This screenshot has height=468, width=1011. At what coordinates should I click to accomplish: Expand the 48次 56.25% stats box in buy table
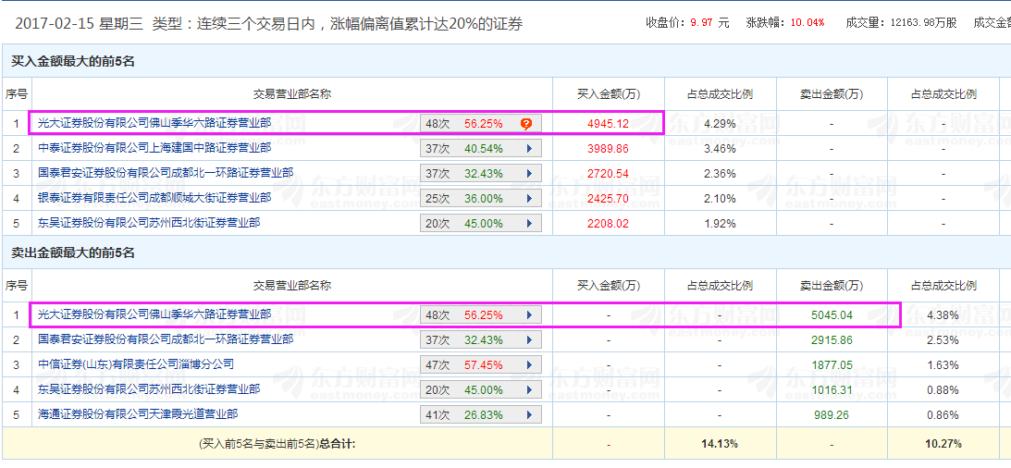tap(480, 123)
